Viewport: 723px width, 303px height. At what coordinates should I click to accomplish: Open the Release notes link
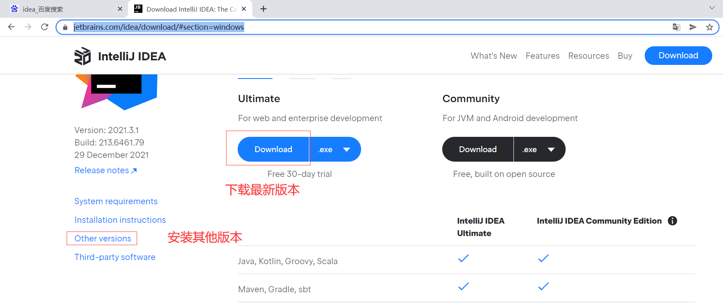[106, 170]
